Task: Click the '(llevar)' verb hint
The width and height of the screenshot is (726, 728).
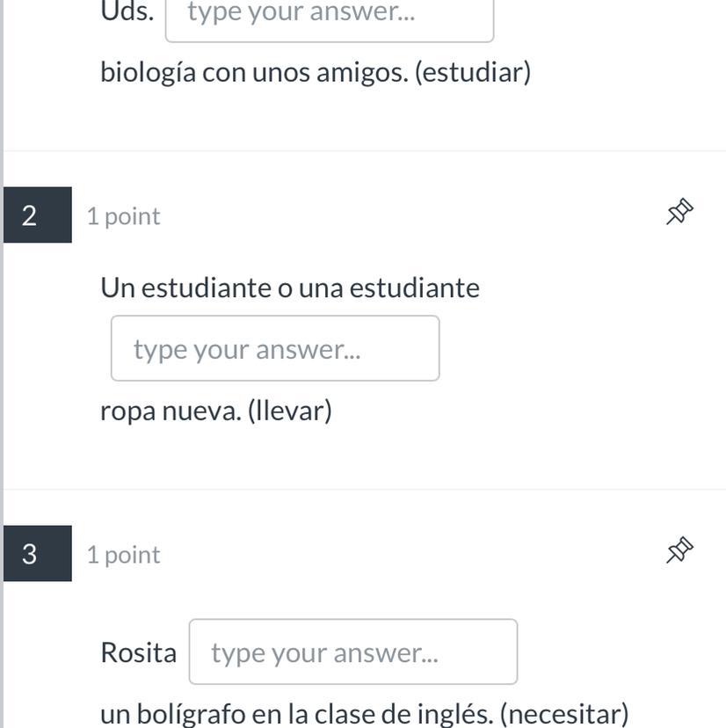Action: coord(290,411)
